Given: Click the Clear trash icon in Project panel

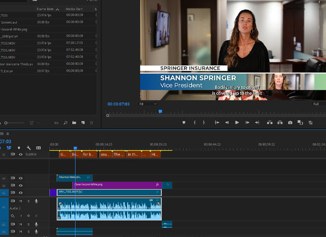Looking at the screenshot, I should tap(91, 123).
